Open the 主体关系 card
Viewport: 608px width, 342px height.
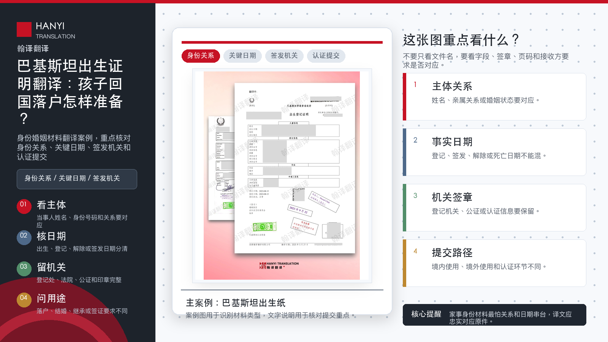point(494,97)
